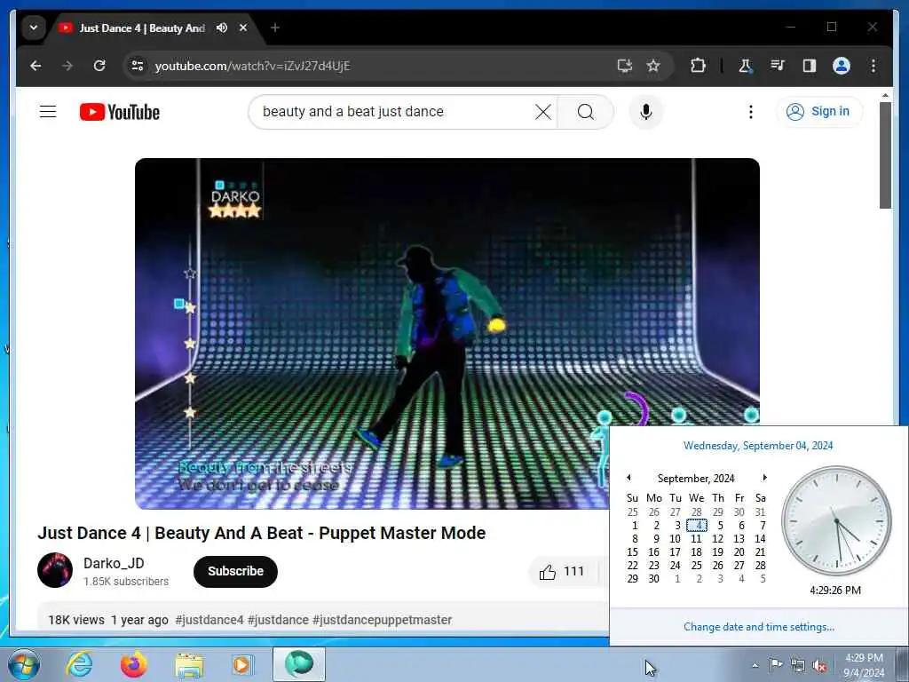Open a new browser tab

point(275,28)
